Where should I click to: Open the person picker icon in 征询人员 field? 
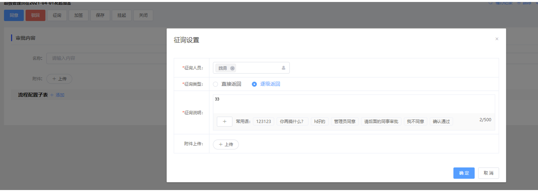click(283, 68)
